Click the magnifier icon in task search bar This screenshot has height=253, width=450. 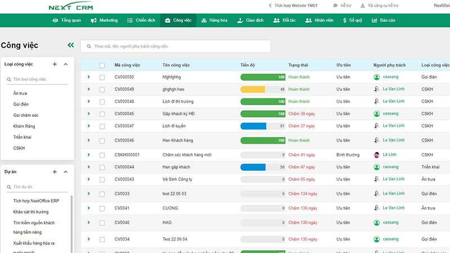point(89,46)
